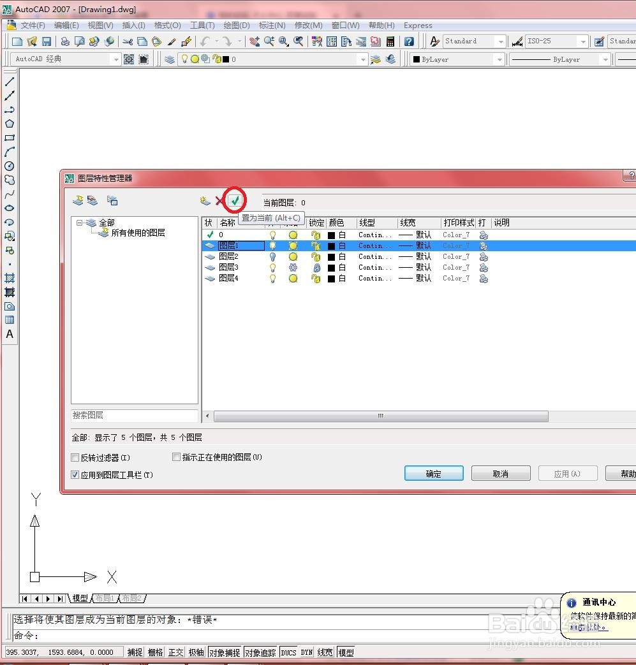Open the redo history dropdown arrow
The image size is (636, 665).
239,41
